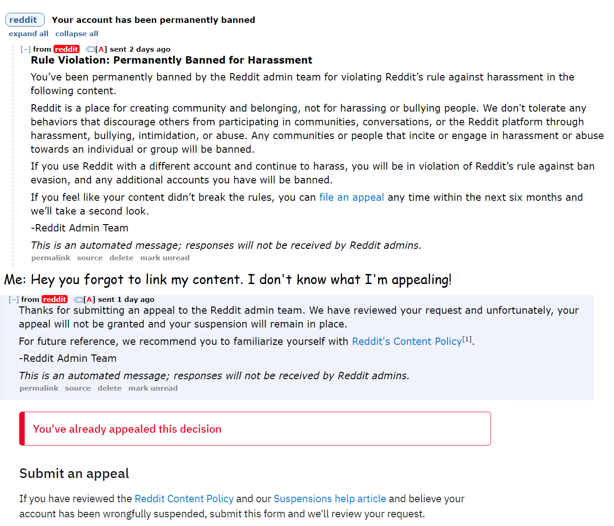
Task: Open the blue 'reddit' tag beside the title
Action: (x=23, y=20)
